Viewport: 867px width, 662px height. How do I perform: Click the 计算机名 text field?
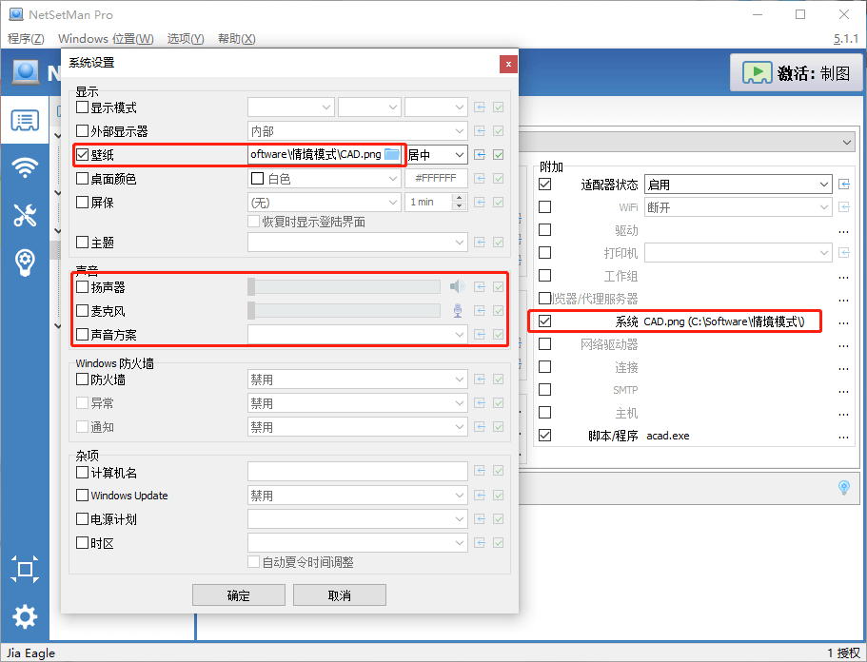357,472
